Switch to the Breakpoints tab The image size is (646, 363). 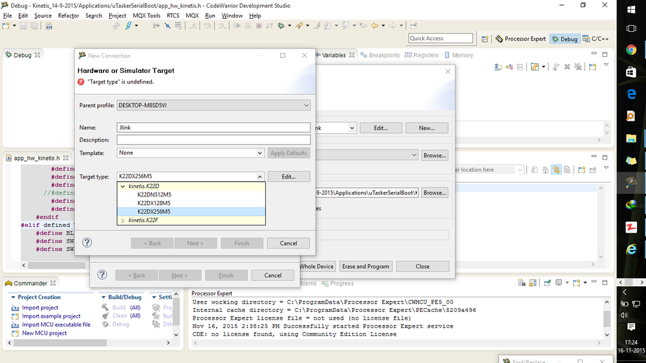pyautogui.click(x=380, y=55)
